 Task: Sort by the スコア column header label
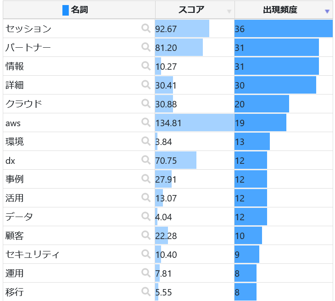[191, 10]
